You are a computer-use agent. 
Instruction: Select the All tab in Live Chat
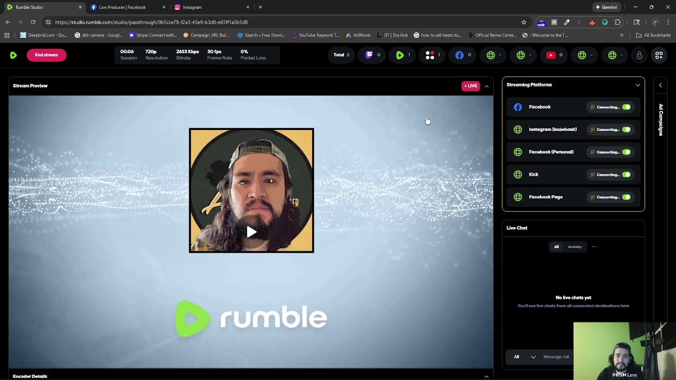click(556, 246)
